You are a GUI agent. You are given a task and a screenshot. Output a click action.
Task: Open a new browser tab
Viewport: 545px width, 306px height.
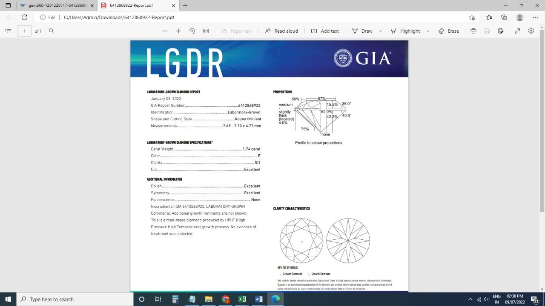pyautogui.click(x=185, y=6)
